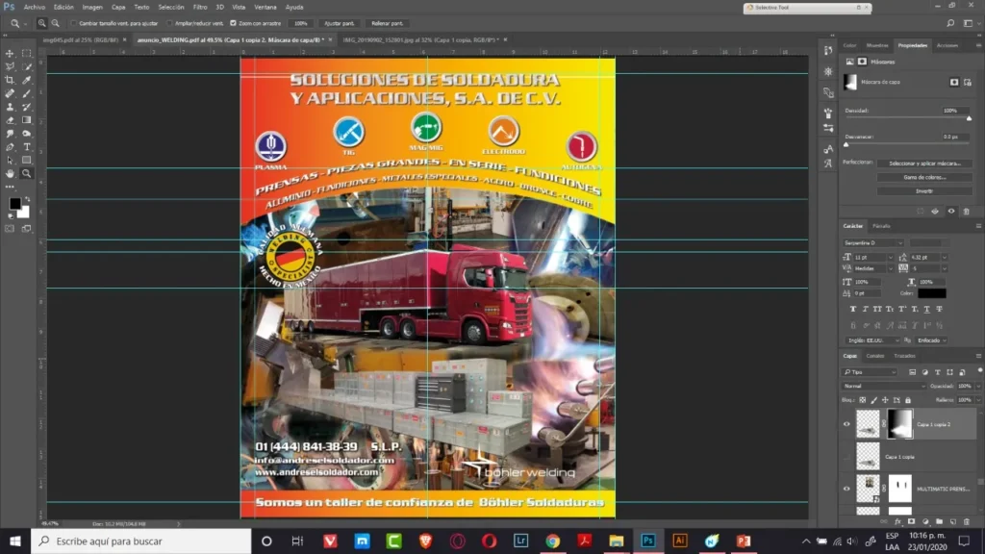Screen dimensions: 985x554
Task: Toggle faux bold text style
Action: 852,309
